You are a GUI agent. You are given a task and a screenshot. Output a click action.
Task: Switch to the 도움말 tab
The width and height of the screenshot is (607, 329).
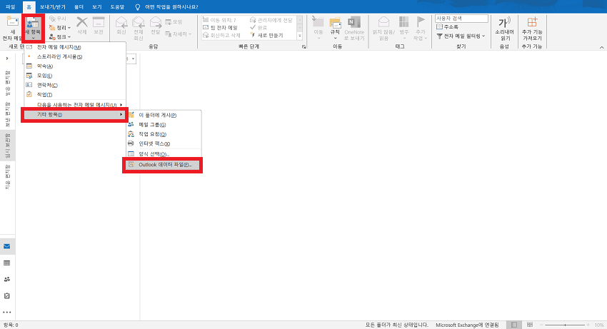[117, 7]
